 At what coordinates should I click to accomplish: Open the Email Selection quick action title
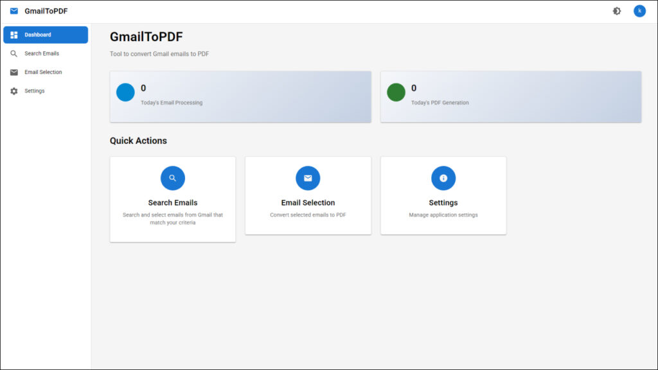pyautogui.click(x=308, y=202)
